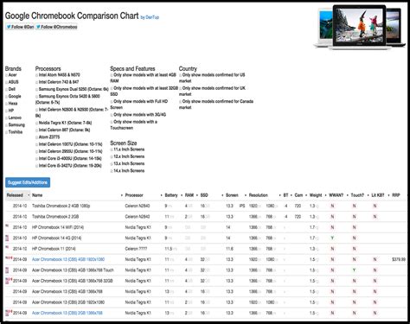Click the sort arrow beside Released header
Image resolution: width=410 pixels, height=324 pixels.
(x=29, y=195)
